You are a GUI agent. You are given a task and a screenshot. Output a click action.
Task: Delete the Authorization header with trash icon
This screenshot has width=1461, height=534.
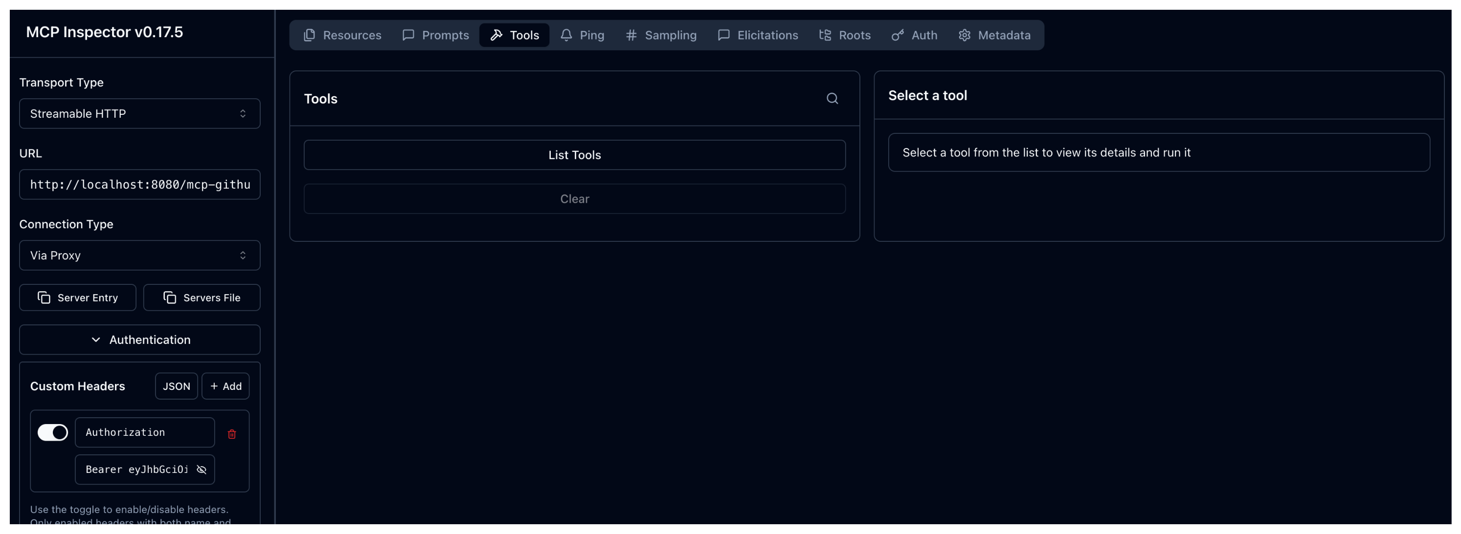click(x=231, y=434)
